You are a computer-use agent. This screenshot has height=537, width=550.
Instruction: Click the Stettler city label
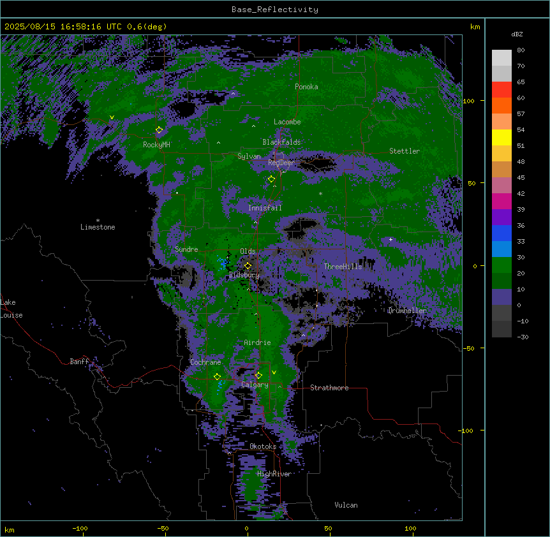(405, 151)
